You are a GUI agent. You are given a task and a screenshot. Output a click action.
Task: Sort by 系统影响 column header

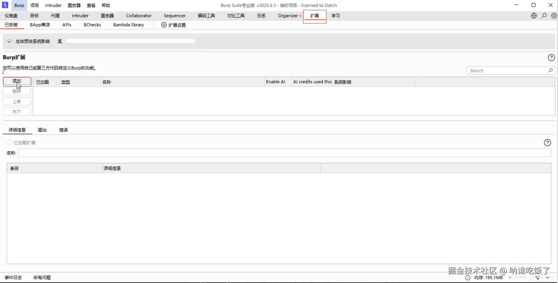(x=373, y=82)
